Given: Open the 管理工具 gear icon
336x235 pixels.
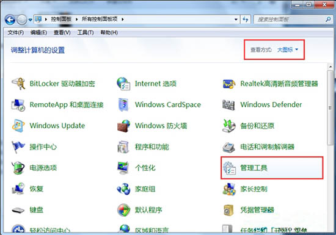Looking at the screenshot, I should [229, 168].
